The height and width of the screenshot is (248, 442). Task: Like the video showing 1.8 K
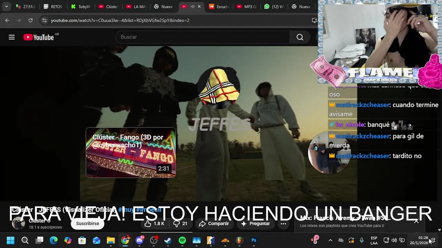click(154, 224)
